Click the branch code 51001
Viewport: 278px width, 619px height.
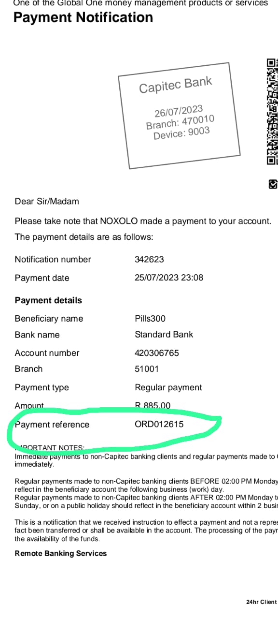tap(147, 368)
